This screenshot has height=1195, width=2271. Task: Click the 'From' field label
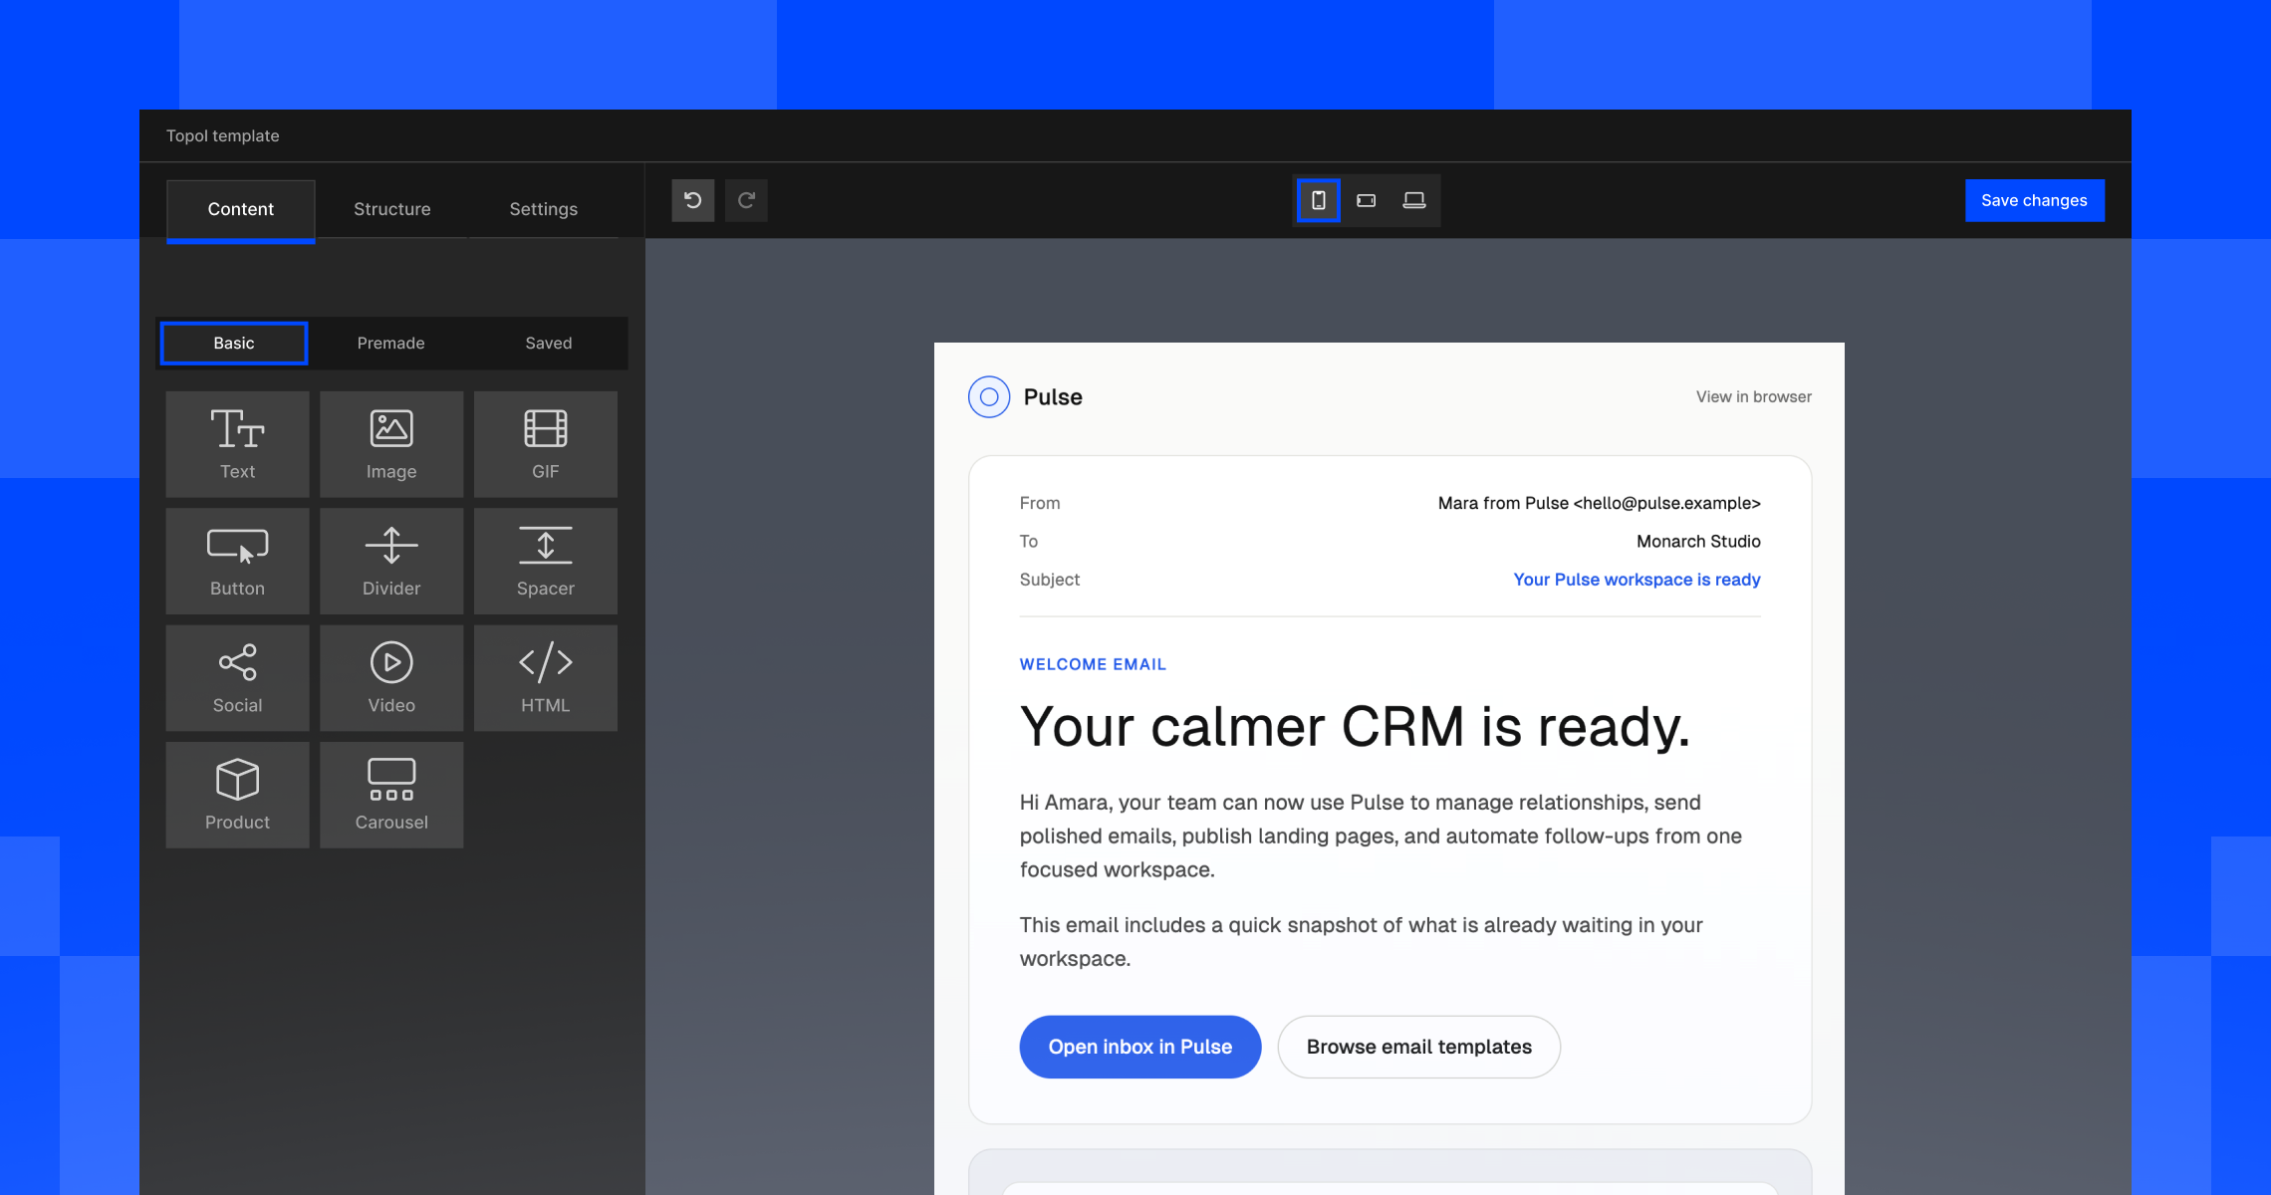point(1040,503)
